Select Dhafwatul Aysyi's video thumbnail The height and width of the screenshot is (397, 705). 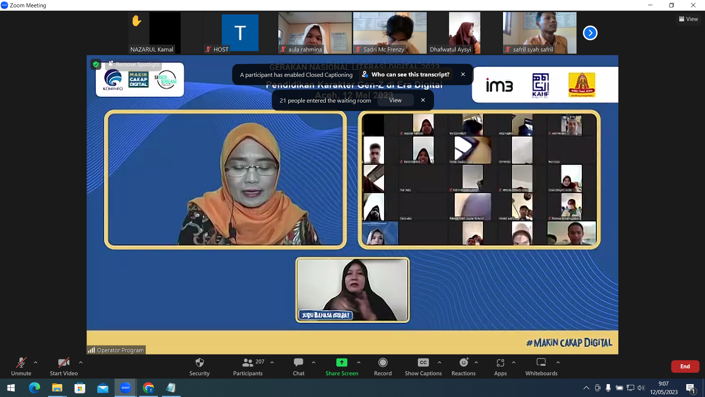click(465, 33)
